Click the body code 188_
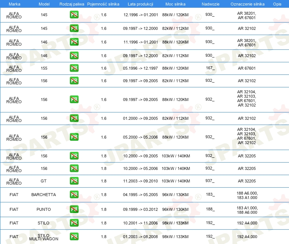Screen dimensions: 289x244 pyautogui.click(x=210, y=209)
